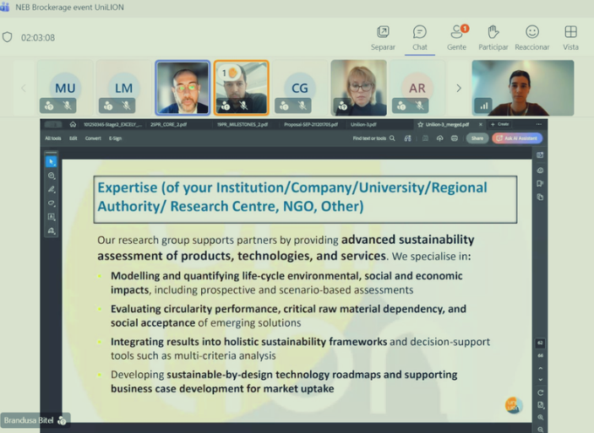Viewport: 594px width, 433px height.
Task: Select the MU participant tile
Action: coord(65,88)
